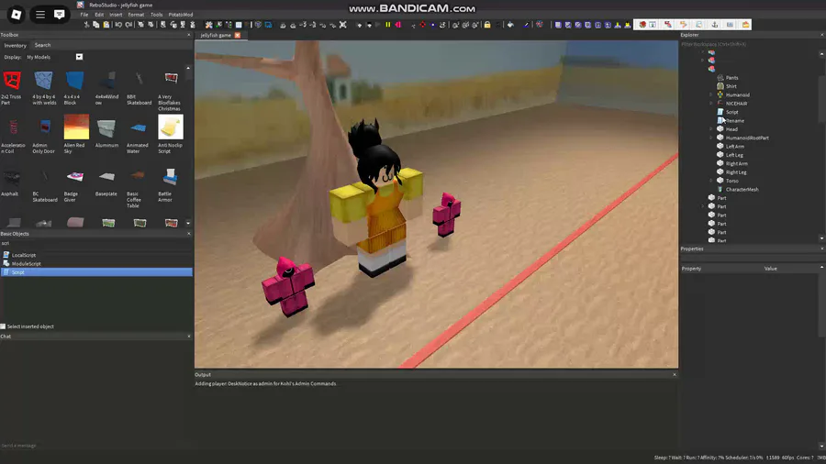Screen dimensions: 826x464
Task: Click the Property column header
Action: point(691,269)
